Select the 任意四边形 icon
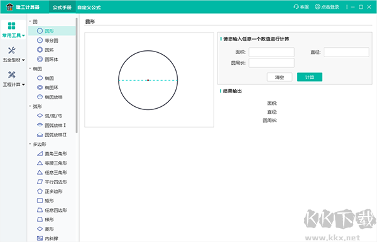The width and height of the screenshot is (377, 242). 40,210
